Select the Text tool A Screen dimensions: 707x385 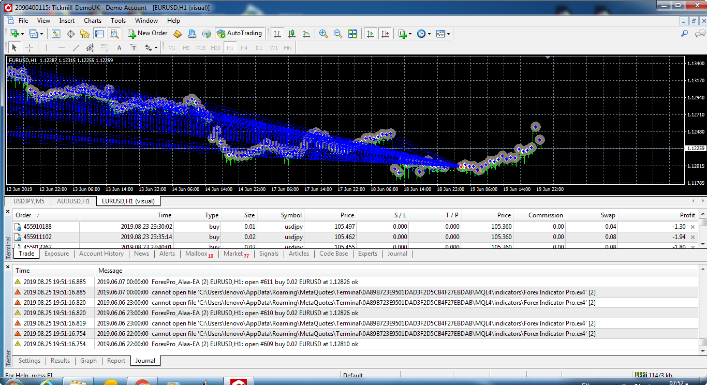click(x=119, y=48)
